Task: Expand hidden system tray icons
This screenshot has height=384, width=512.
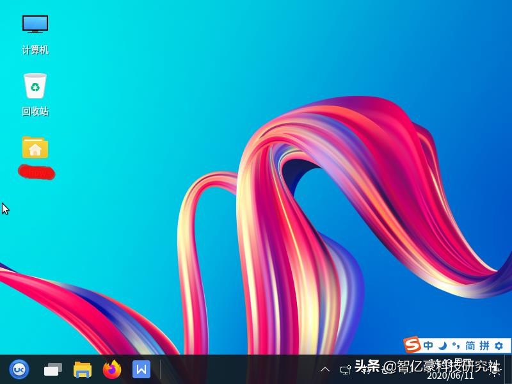Action: [x=325, y=369]
